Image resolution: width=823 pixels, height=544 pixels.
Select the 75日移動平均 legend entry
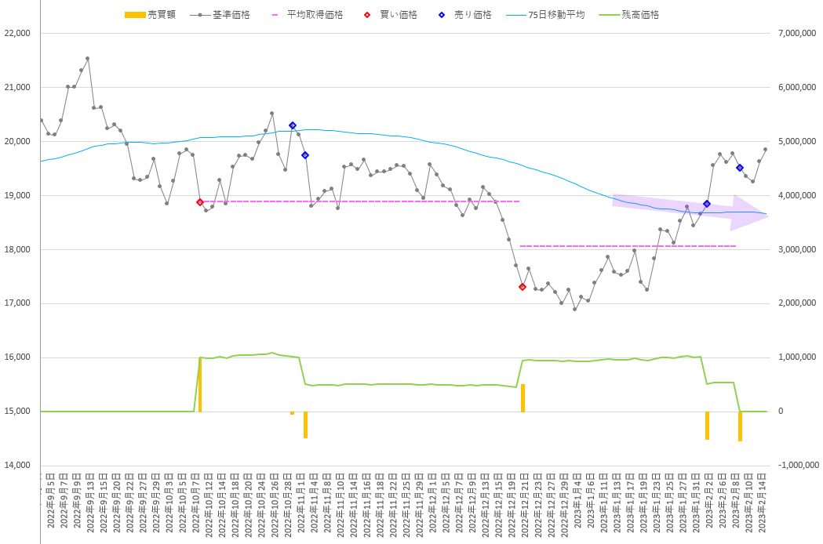546,15
